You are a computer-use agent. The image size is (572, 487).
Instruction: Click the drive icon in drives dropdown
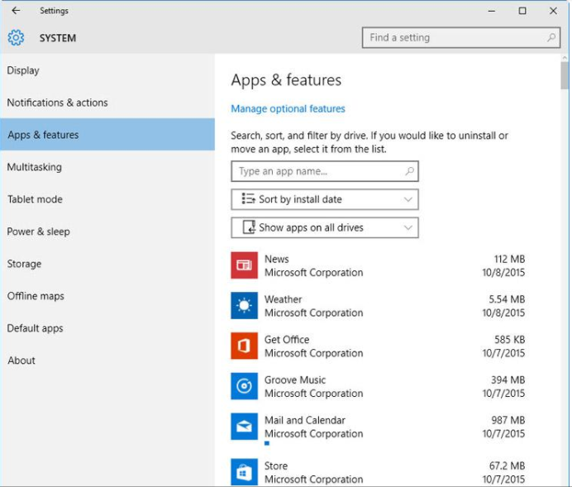tap(249, 227)
